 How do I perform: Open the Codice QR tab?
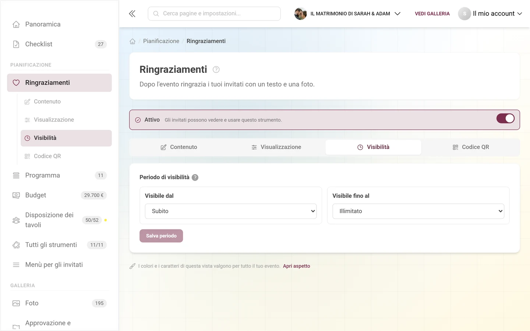tap(471, 147)
